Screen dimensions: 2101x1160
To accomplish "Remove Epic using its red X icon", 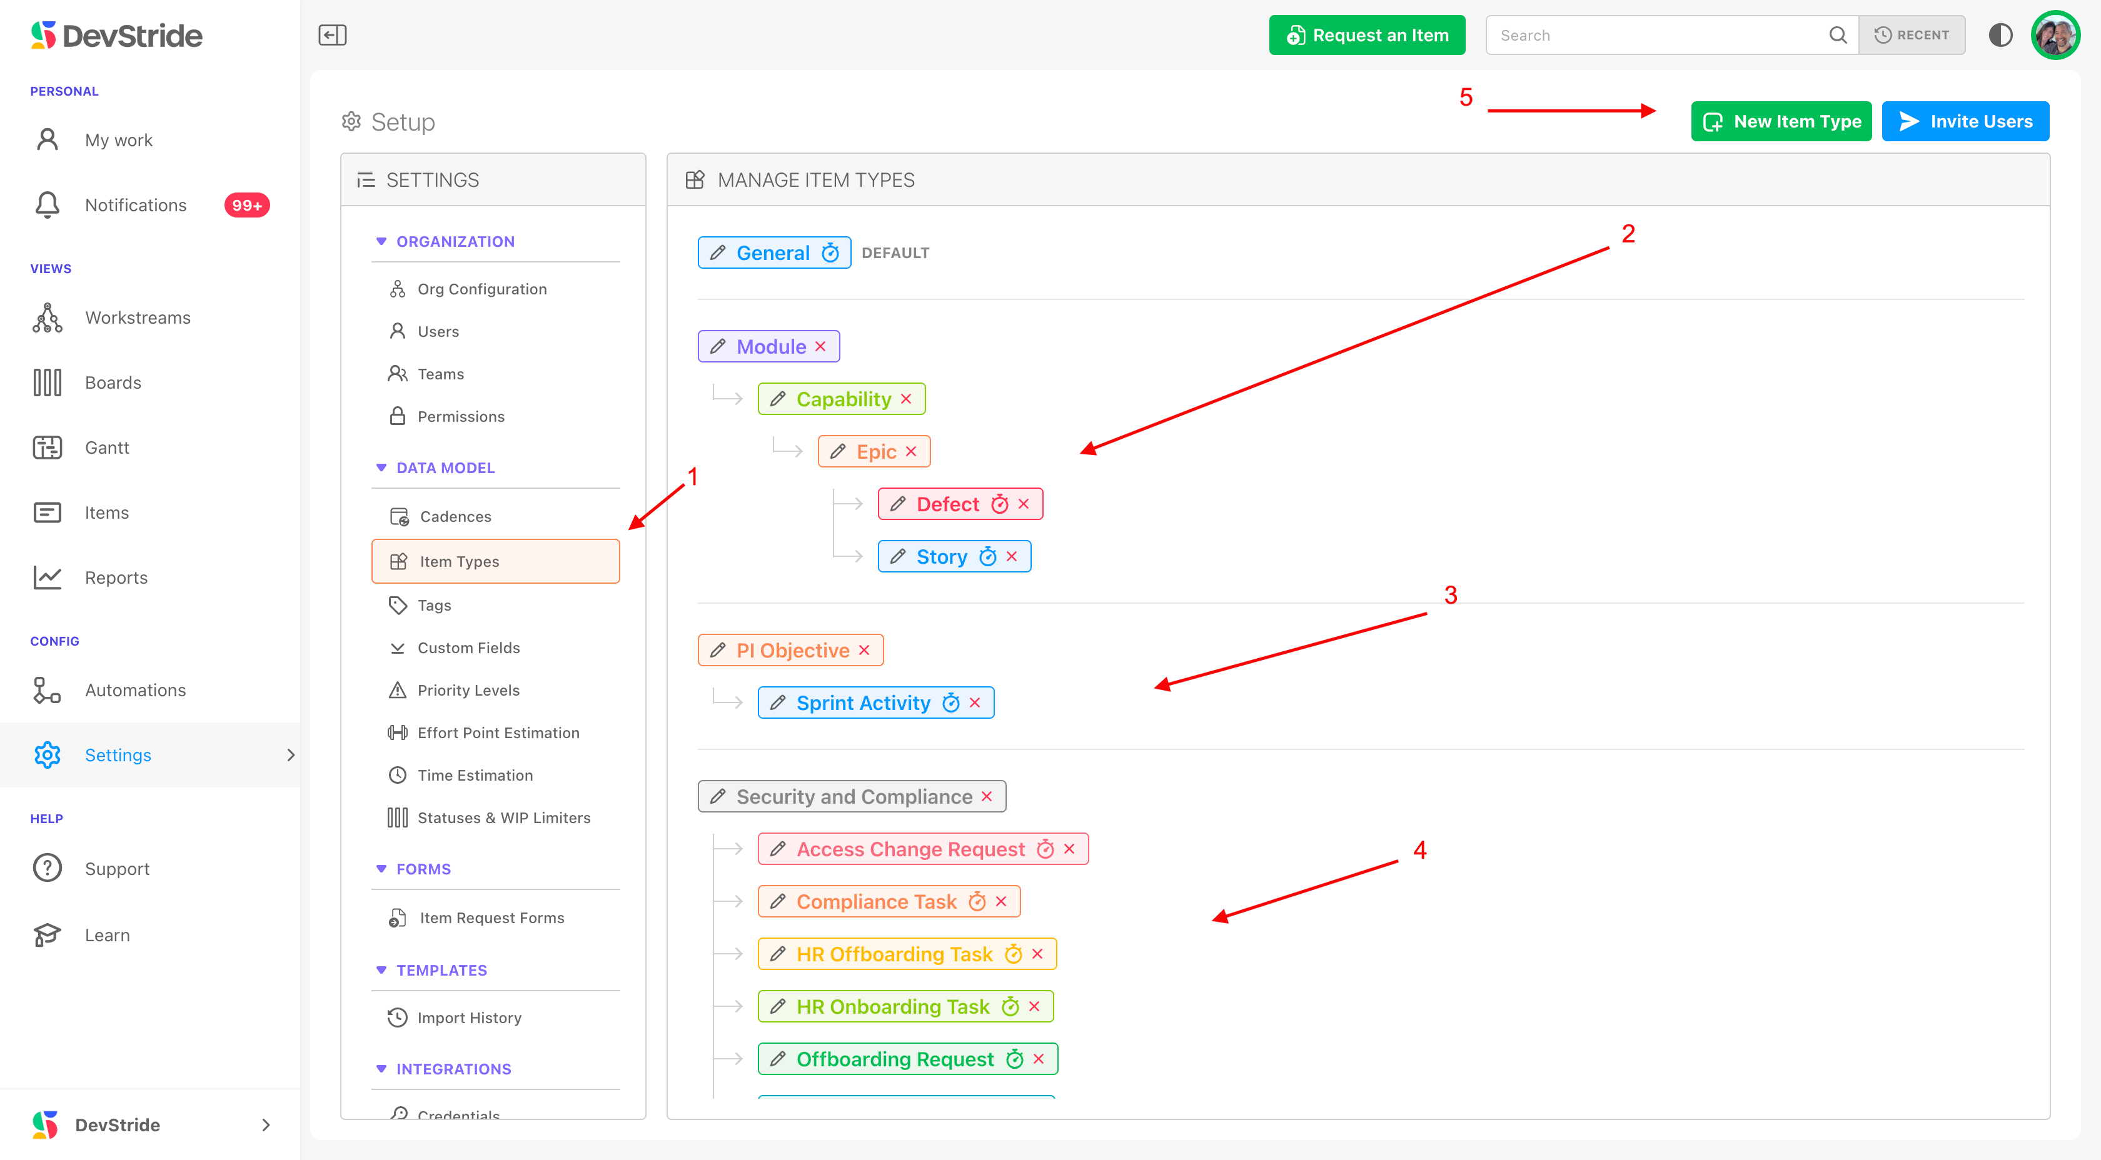I will 911,452.
